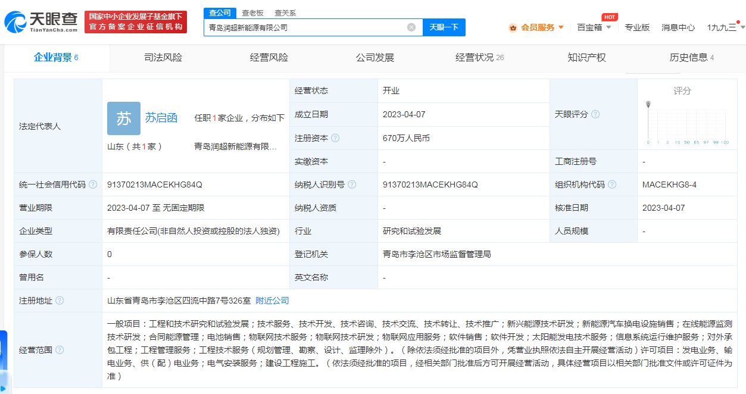
Task: Open help icon beside 纳税人识别号
Action: click(x=352, y=185)
